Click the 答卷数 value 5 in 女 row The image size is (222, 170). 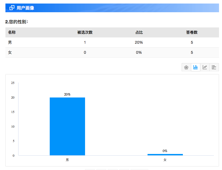pos(192,52)
